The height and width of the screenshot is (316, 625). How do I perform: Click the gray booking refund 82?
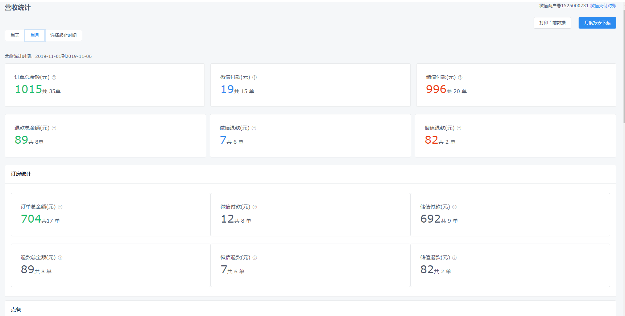point(427,269)
